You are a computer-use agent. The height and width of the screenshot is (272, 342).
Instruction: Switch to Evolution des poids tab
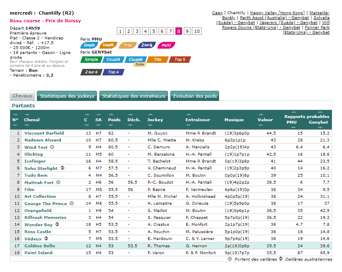point(195,96)
